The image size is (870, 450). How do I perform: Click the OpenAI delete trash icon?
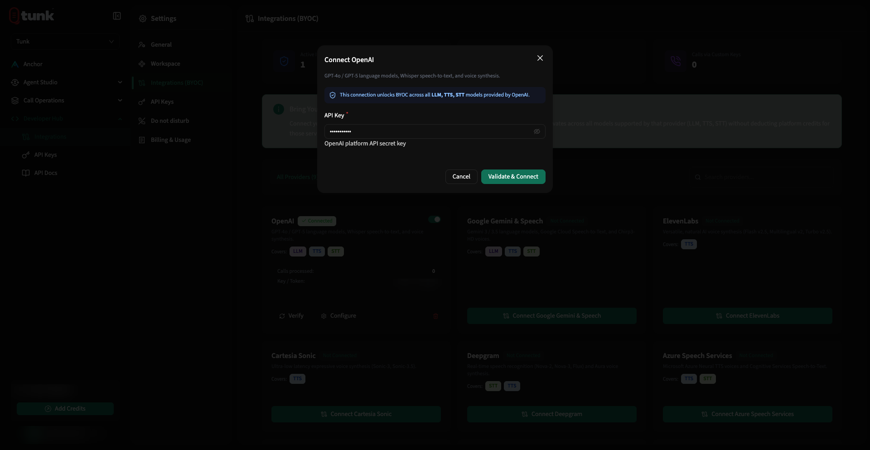435,316
